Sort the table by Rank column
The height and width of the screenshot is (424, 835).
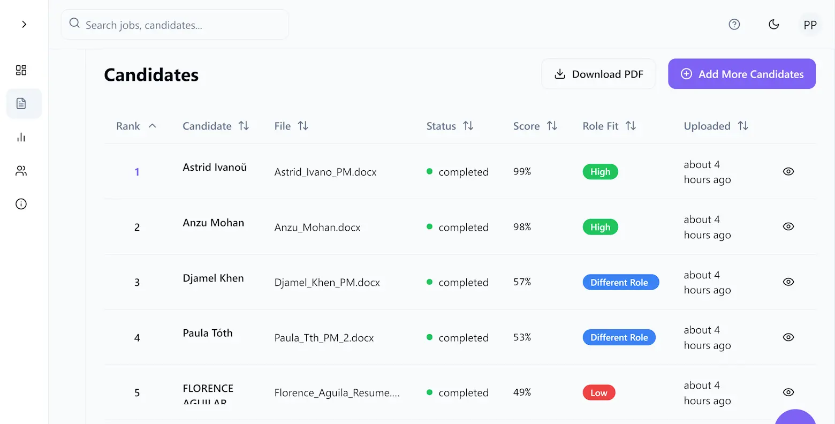[x=136, y=126]
